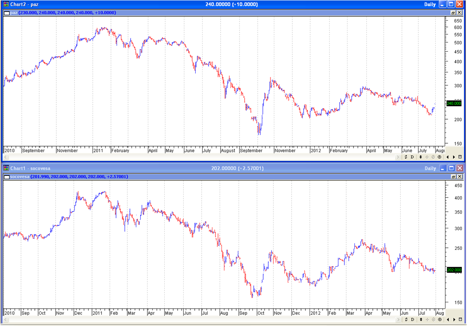Open the template/layout icon in socovesa chart
467x326 pixels.
460,320
